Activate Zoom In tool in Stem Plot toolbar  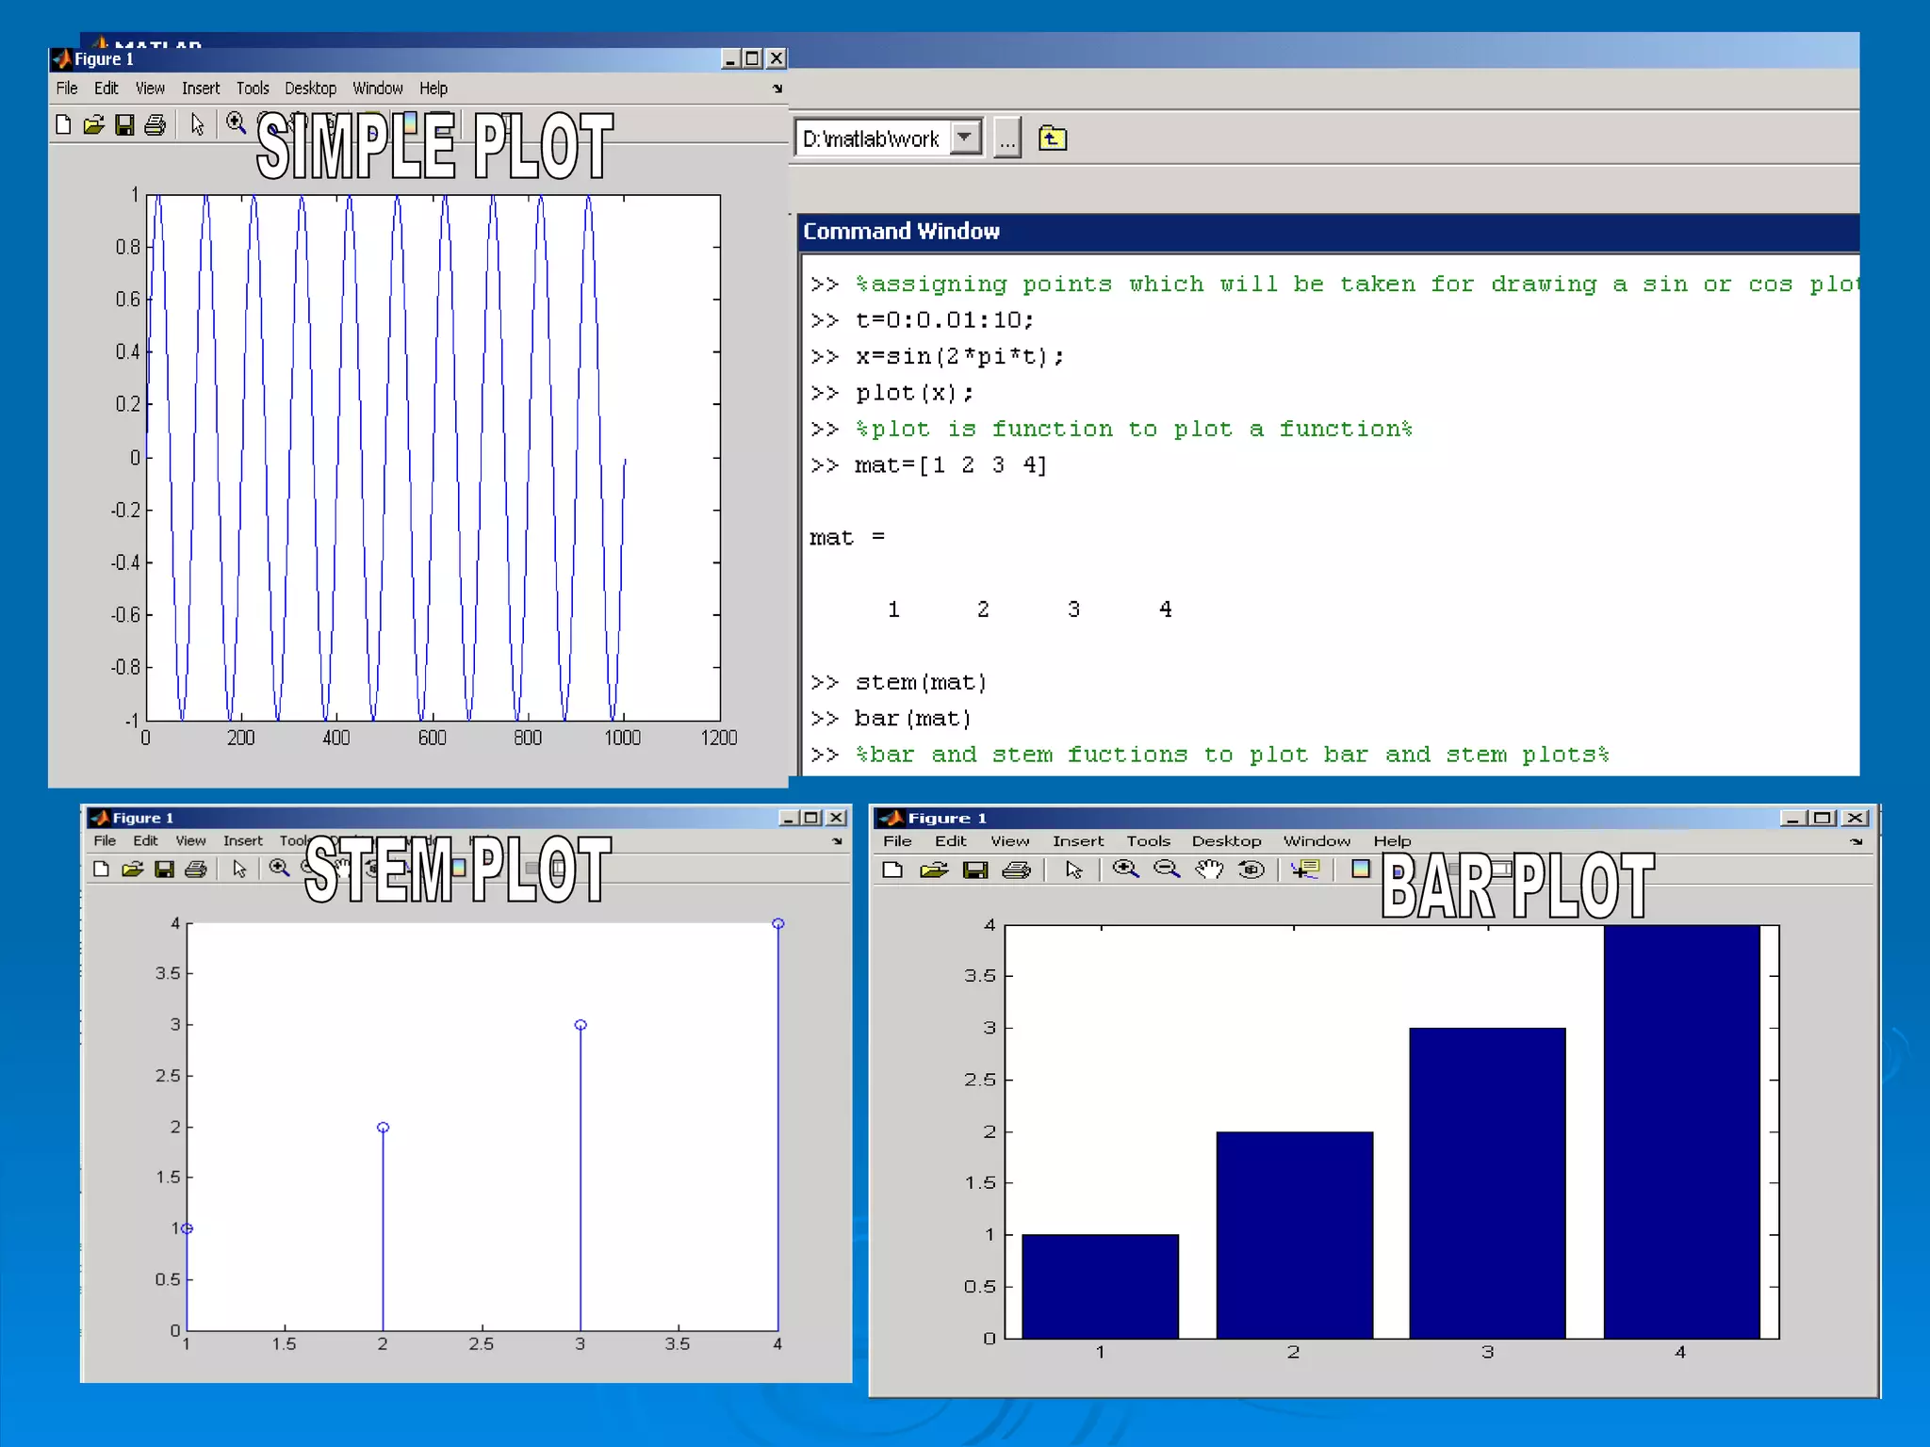point(279,868)
